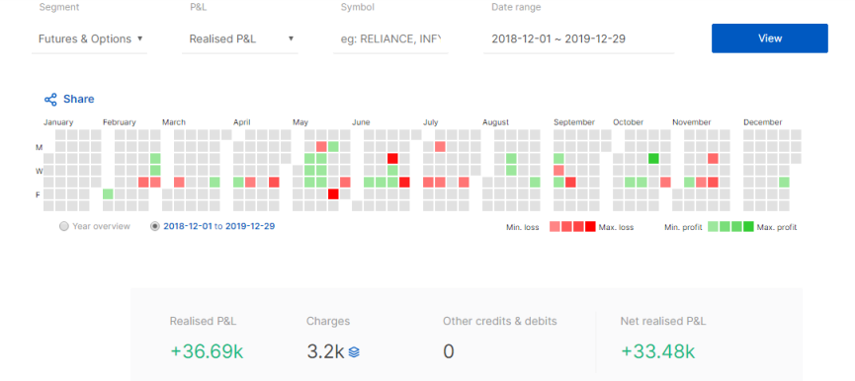
Task: Open the Segment Futures & Options dropdown
Action: (89, 39)
